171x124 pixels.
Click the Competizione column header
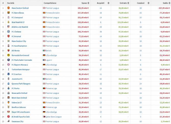[50, 3]
